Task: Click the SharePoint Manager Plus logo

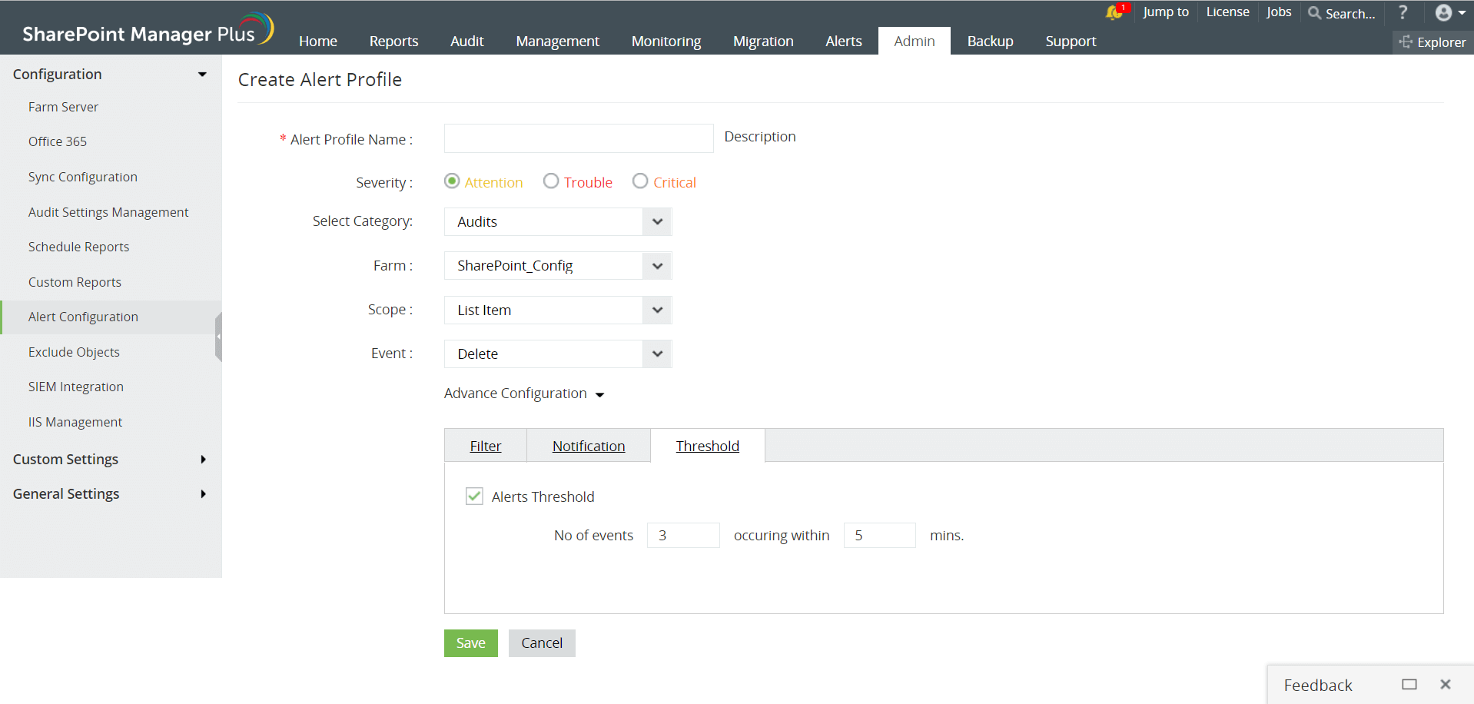Action: (148, 29)
